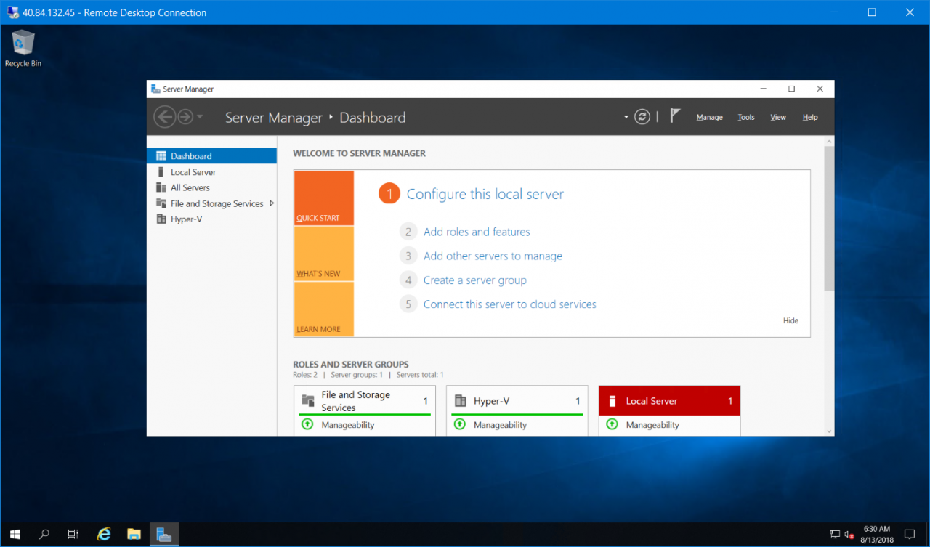Expand the File and Storage Services arrow

[x=272, y=203]
